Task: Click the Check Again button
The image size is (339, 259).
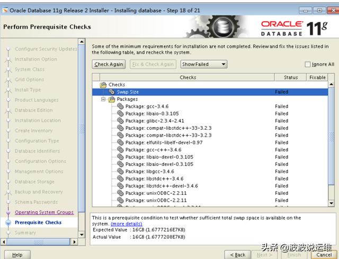Action: (x=109, y=64)
